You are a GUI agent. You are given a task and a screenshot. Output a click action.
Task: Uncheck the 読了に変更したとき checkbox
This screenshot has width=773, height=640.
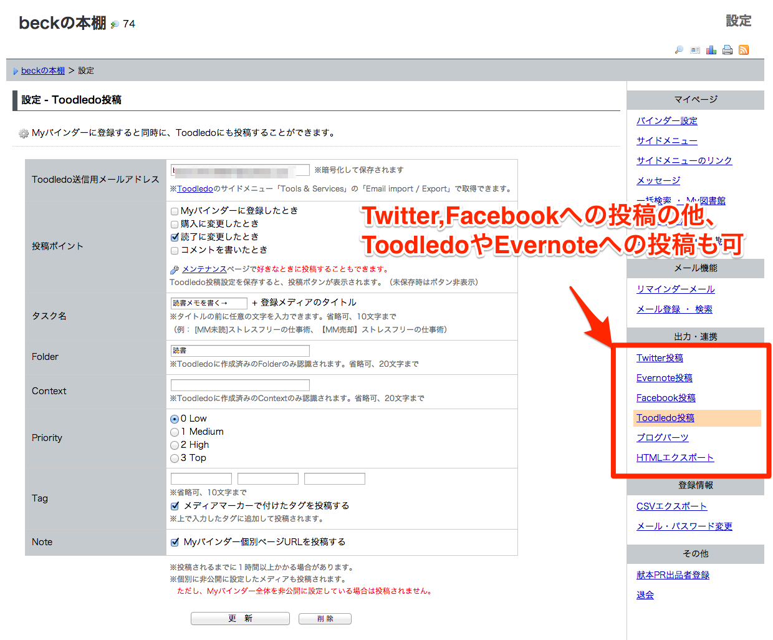[175, 237]
